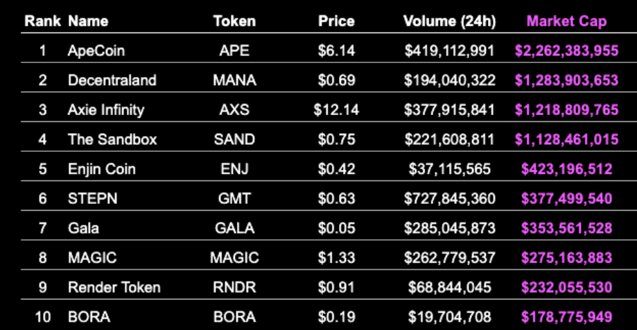Open the Render Token entry
This screenshot has height=330, width=637.
pos(114,287)
